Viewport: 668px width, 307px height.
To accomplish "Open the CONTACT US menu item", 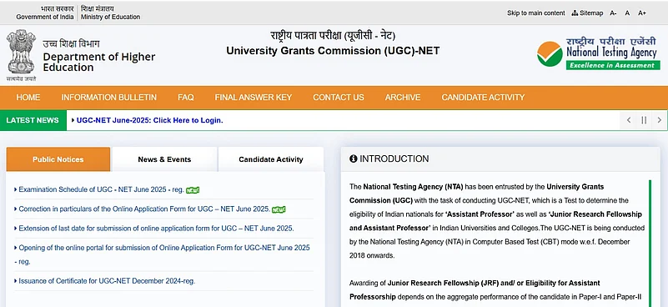I will point(339,98).
